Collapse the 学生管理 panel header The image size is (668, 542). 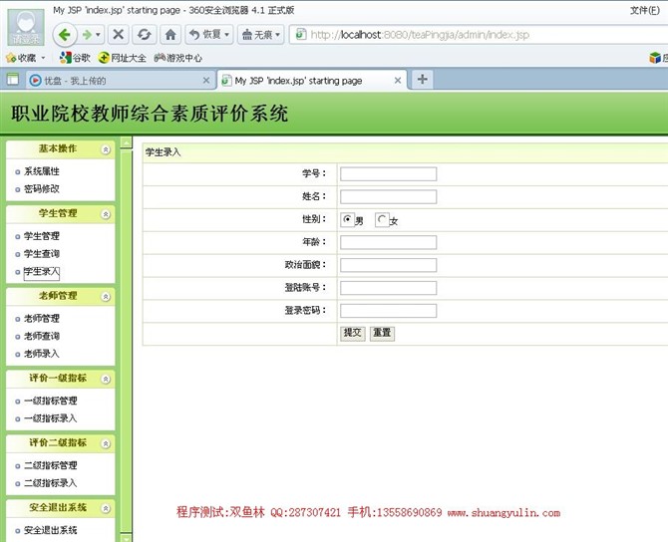[x=106, y=214]
